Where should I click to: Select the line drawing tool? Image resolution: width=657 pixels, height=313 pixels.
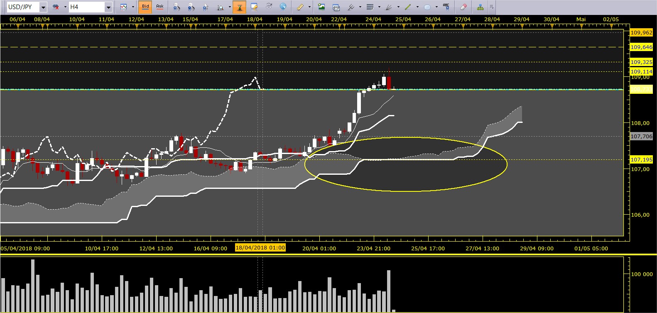[408, 7]
